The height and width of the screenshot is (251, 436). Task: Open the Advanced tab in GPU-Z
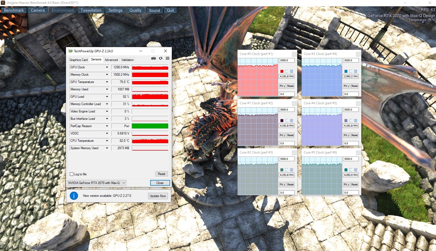pyautogui.click(x=111, y=60)
